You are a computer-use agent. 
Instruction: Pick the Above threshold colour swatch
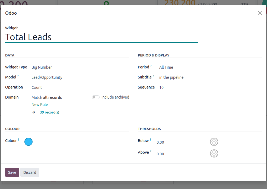(x=214, y=153)
